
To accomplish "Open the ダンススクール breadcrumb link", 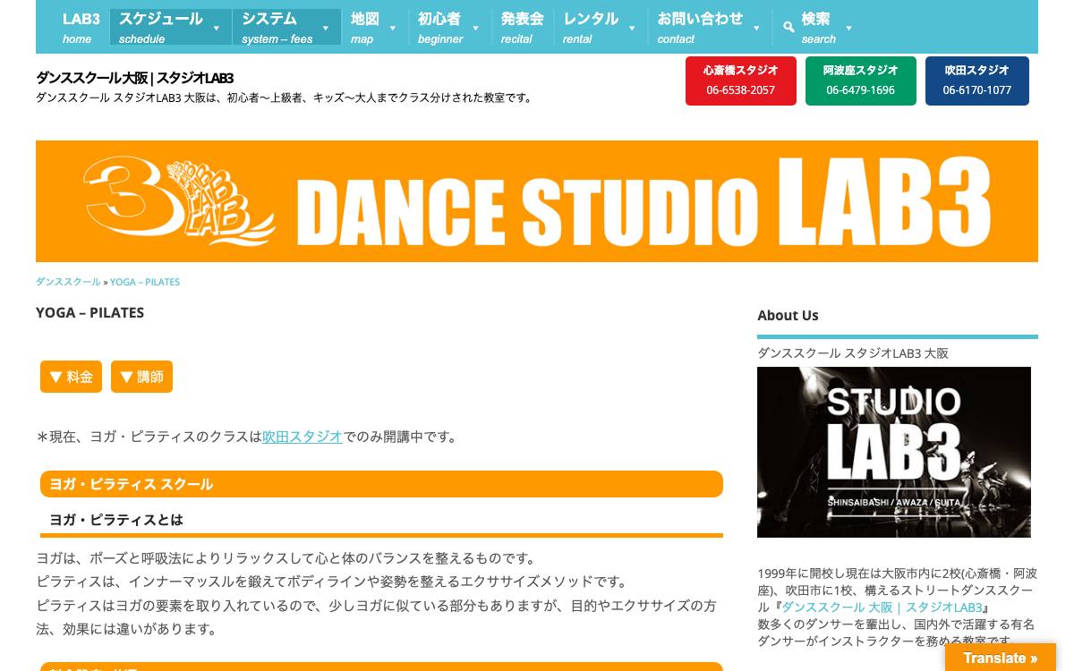I will [68, 282].
